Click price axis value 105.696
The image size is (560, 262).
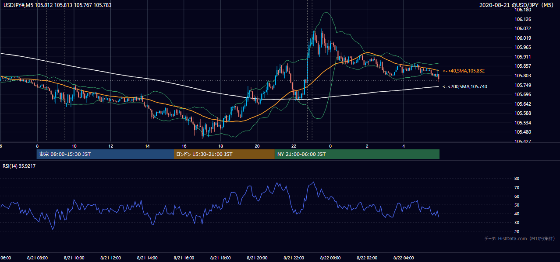point(523,94)
